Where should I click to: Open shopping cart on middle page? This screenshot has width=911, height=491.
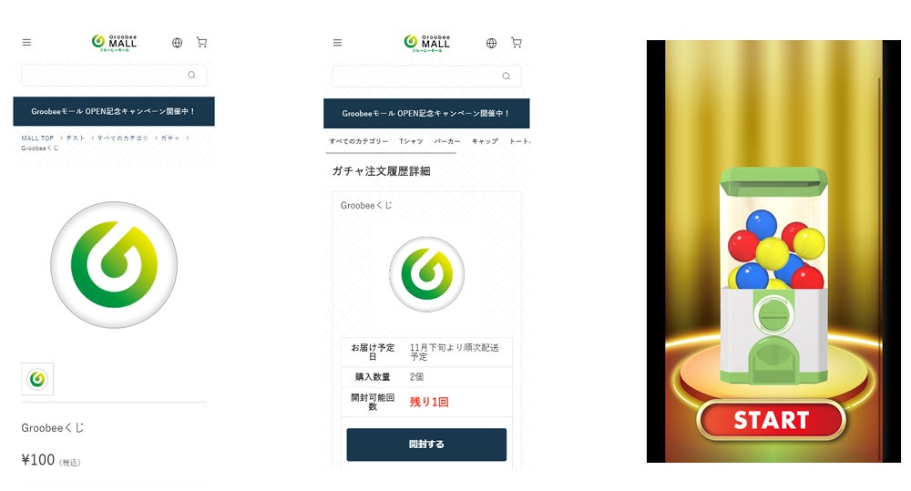point(516,43)
